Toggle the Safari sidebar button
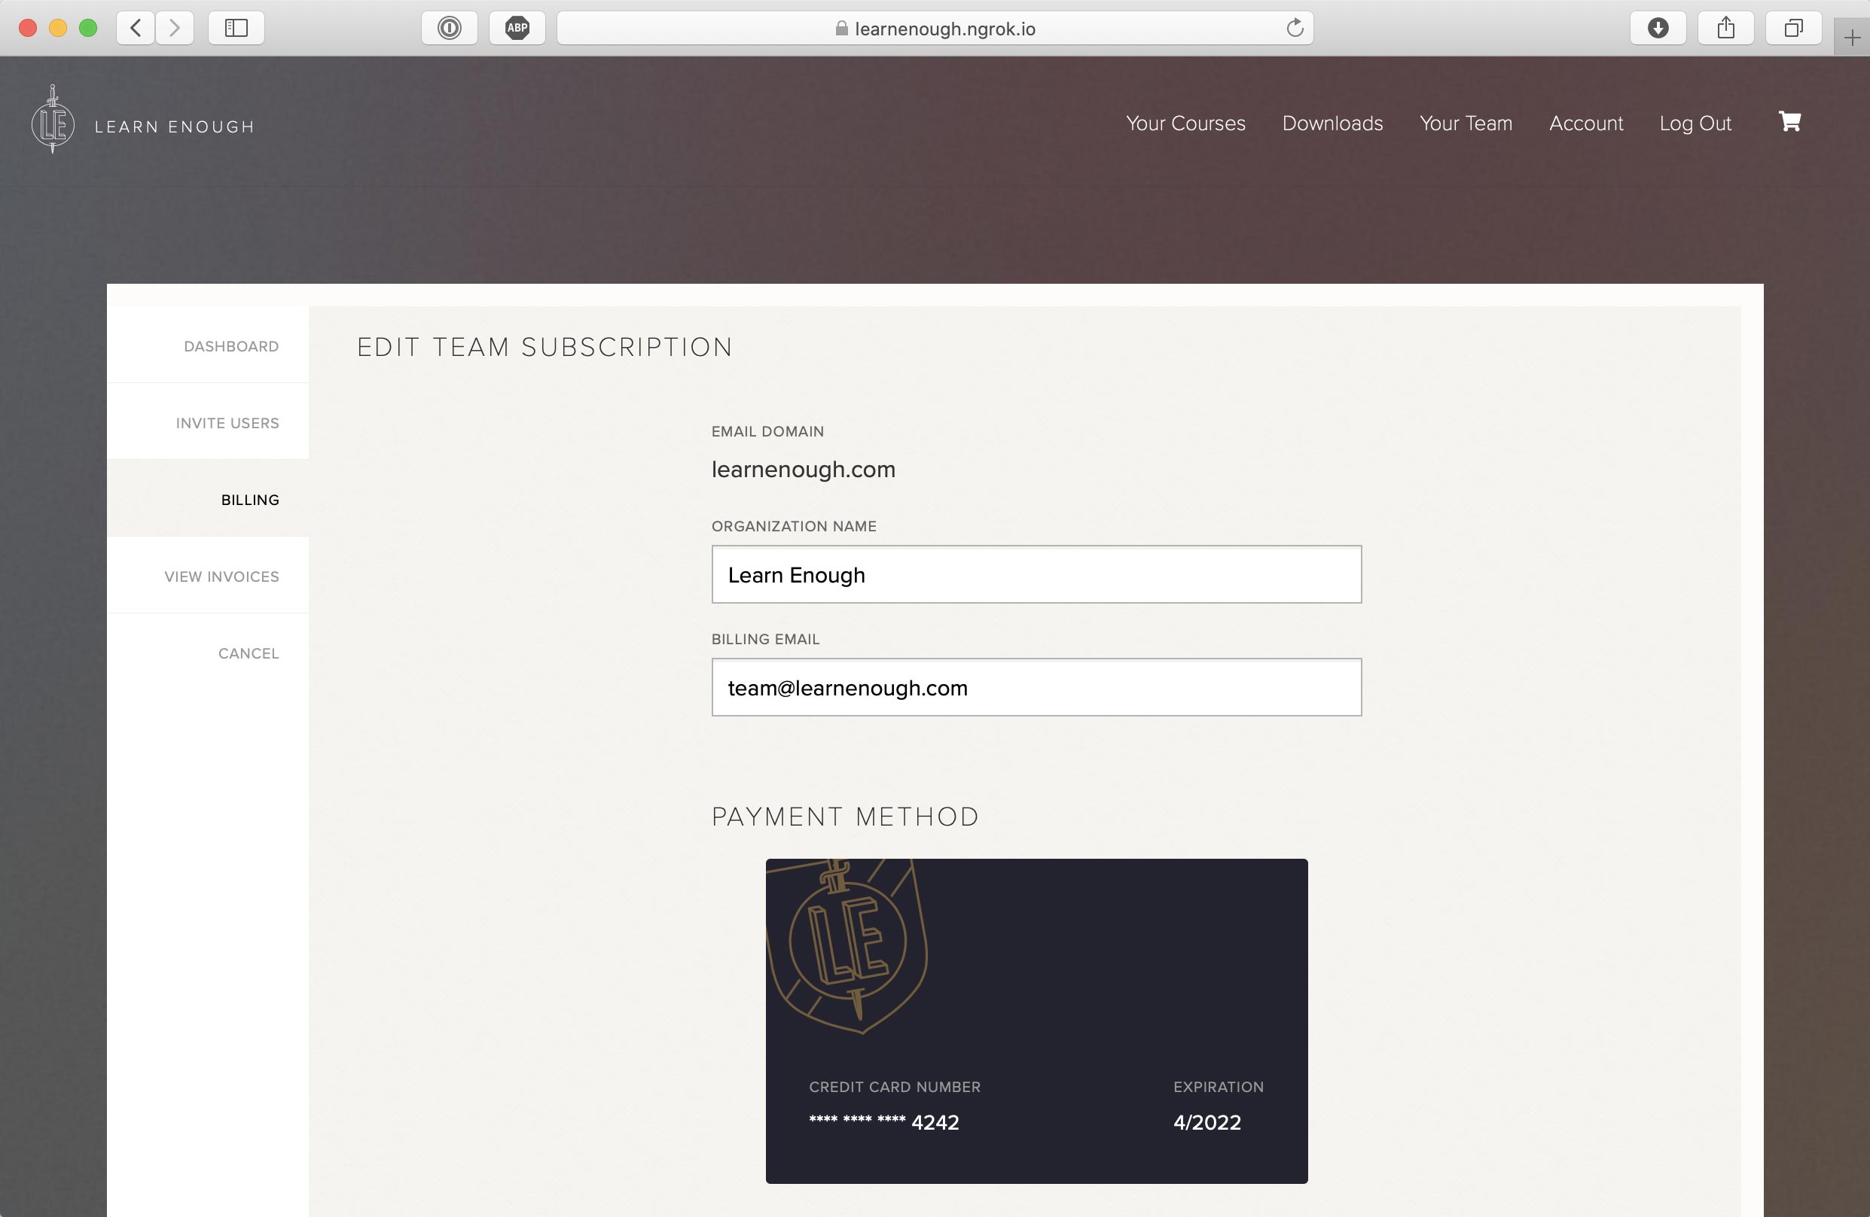Viewport: 1870px width, 1217px height. pos(236,29)
